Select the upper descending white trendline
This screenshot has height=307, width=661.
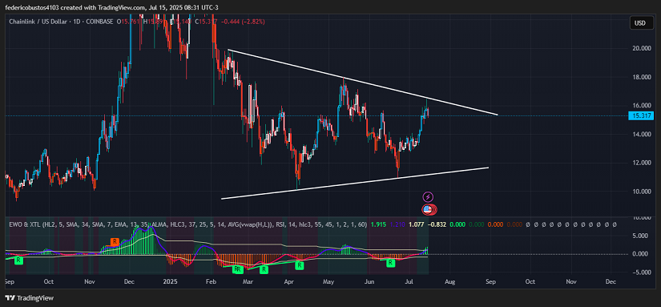[x=362, y=83]
